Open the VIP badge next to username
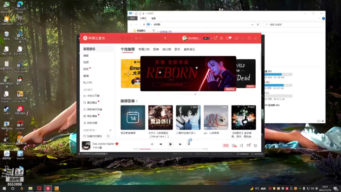The height and width of the screenshot is (192, 341). pos(206,38)
